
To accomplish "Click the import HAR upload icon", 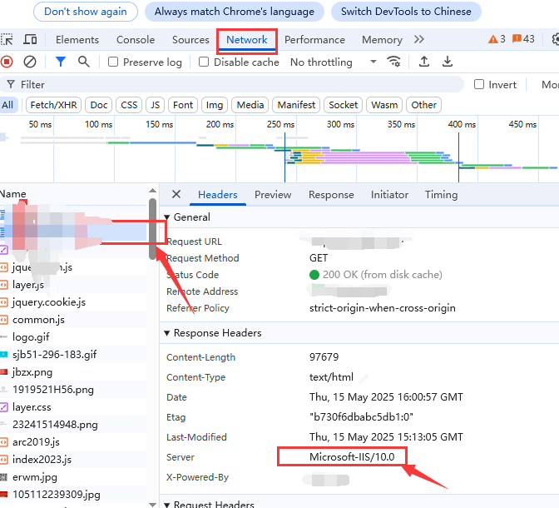I will (424, 62).
